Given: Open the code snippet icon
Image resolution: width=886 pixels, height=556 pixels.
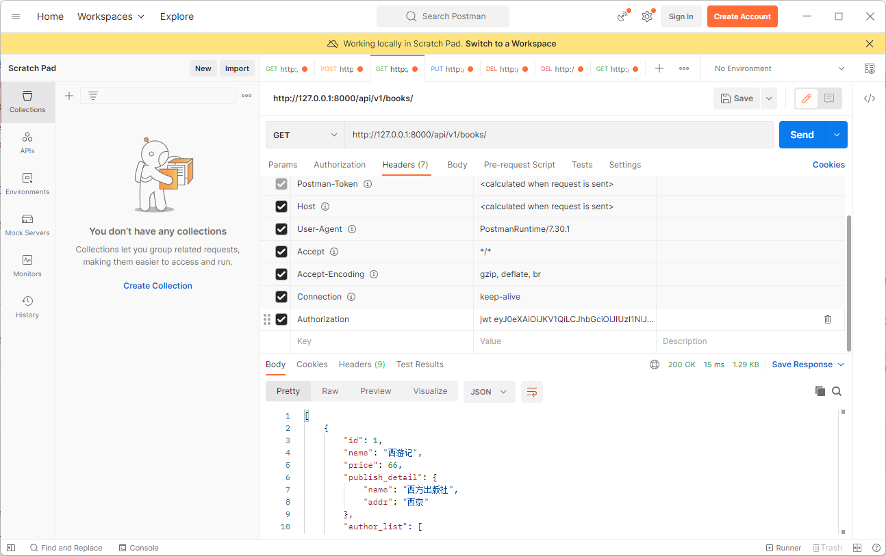Looking at the screenshot, I should tap(870, 98).
